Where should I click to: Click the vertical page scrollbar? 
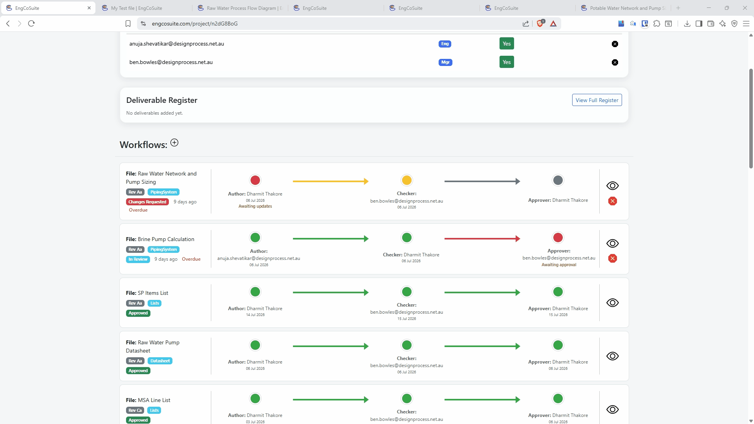click(x=751, y=118)
